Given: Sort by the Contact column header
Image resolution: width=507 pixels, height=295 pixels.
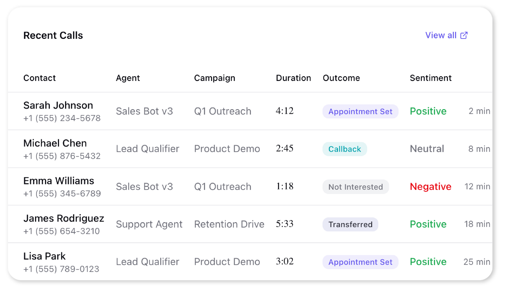Looking at the screenshot, I should point(39,78).
